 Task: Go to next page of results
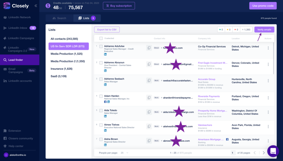coord(264,153)
